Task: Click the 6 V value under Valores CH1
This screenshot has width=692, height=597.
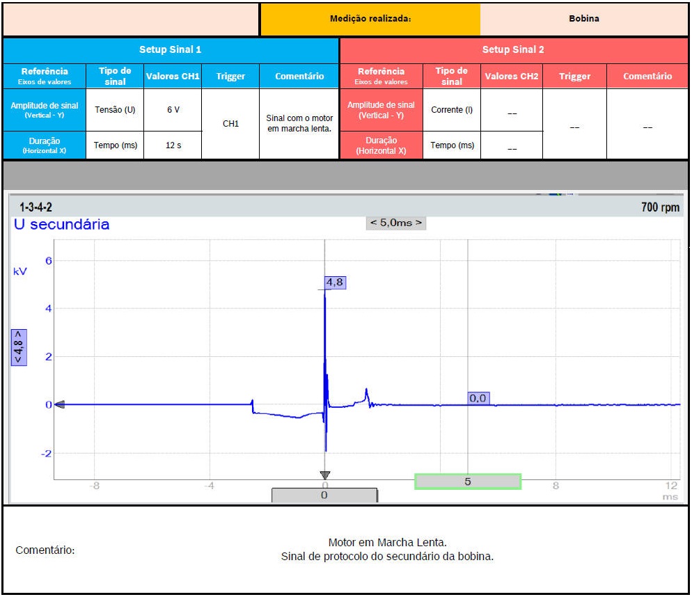Action: (x=173, y=110)
